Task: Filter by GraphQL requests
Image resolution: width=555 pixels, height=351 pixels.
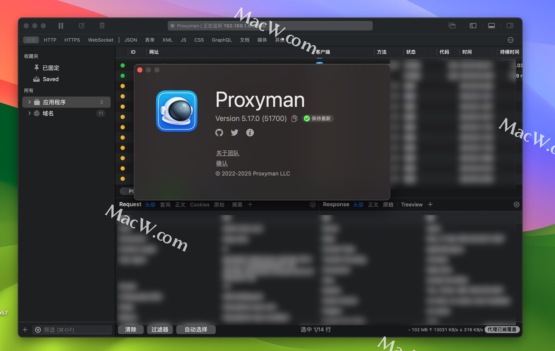Action: coord(222,40)
